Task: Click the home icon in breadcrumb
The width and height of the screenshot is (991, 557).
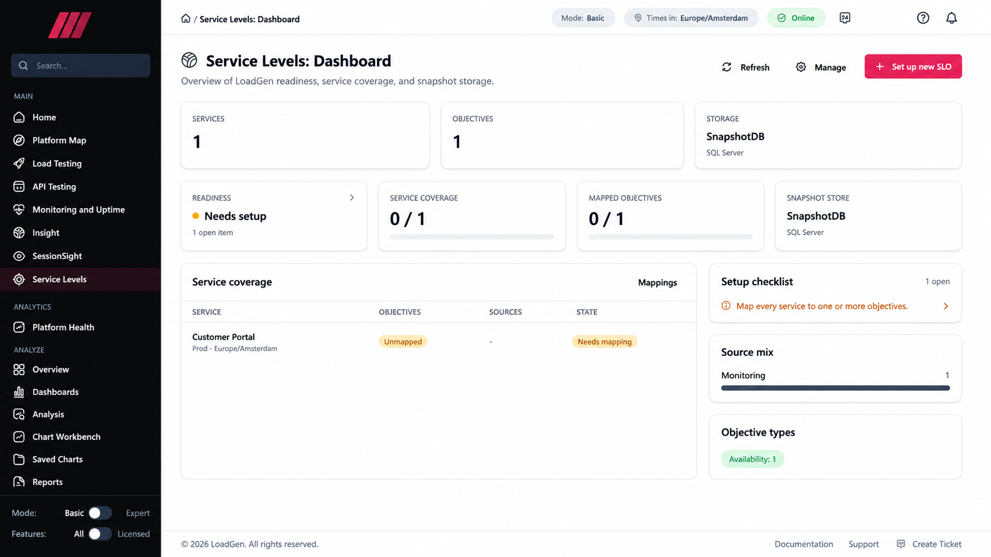Action: coord(186,18)
